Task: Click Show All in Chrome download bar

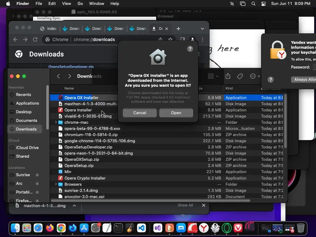Action: click(x=185, y=205)
